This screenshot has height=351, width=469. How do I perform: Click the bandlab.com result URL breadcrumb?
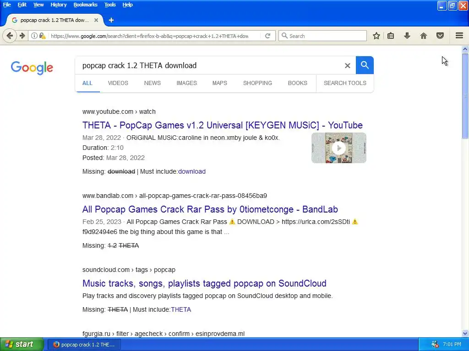click(175, 196)
